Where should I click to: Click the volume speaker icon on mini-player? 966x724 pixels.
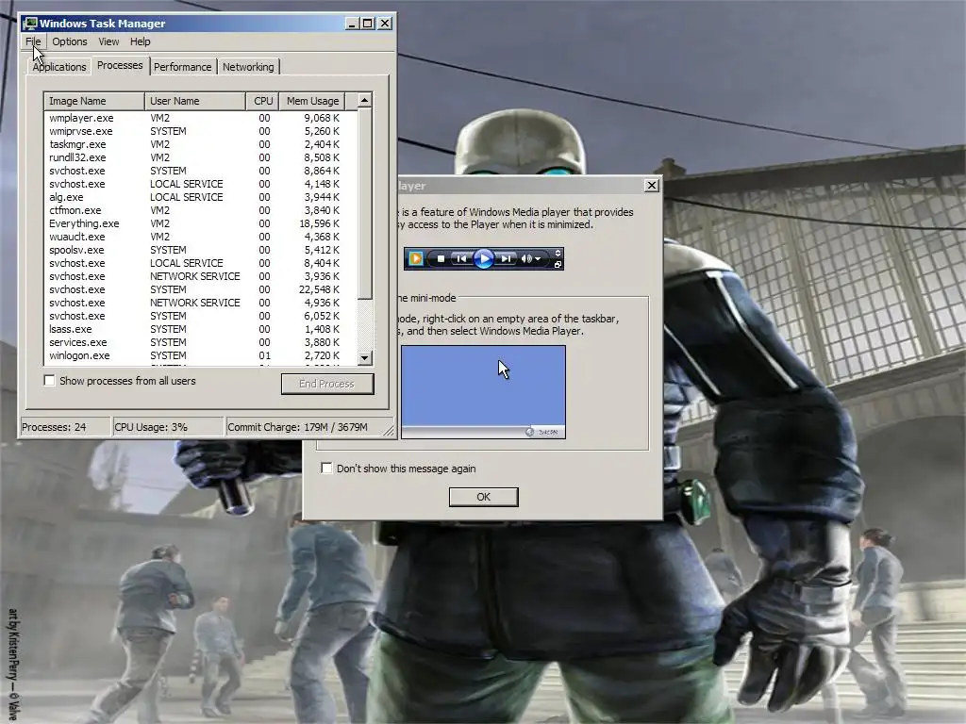[x=526, y=258]
